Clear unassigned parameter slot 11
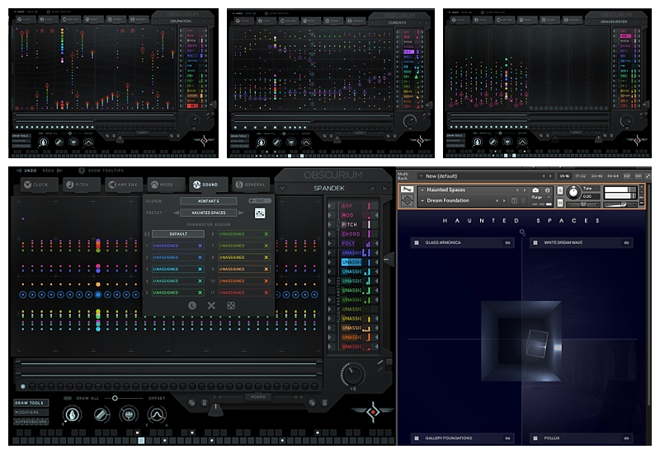 [266, 293]
